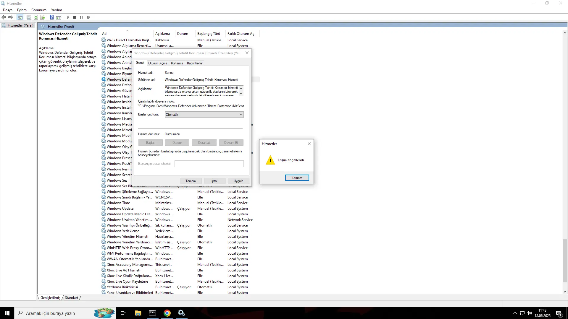Click the gear icon of WWAN Otomatik service

104,259
